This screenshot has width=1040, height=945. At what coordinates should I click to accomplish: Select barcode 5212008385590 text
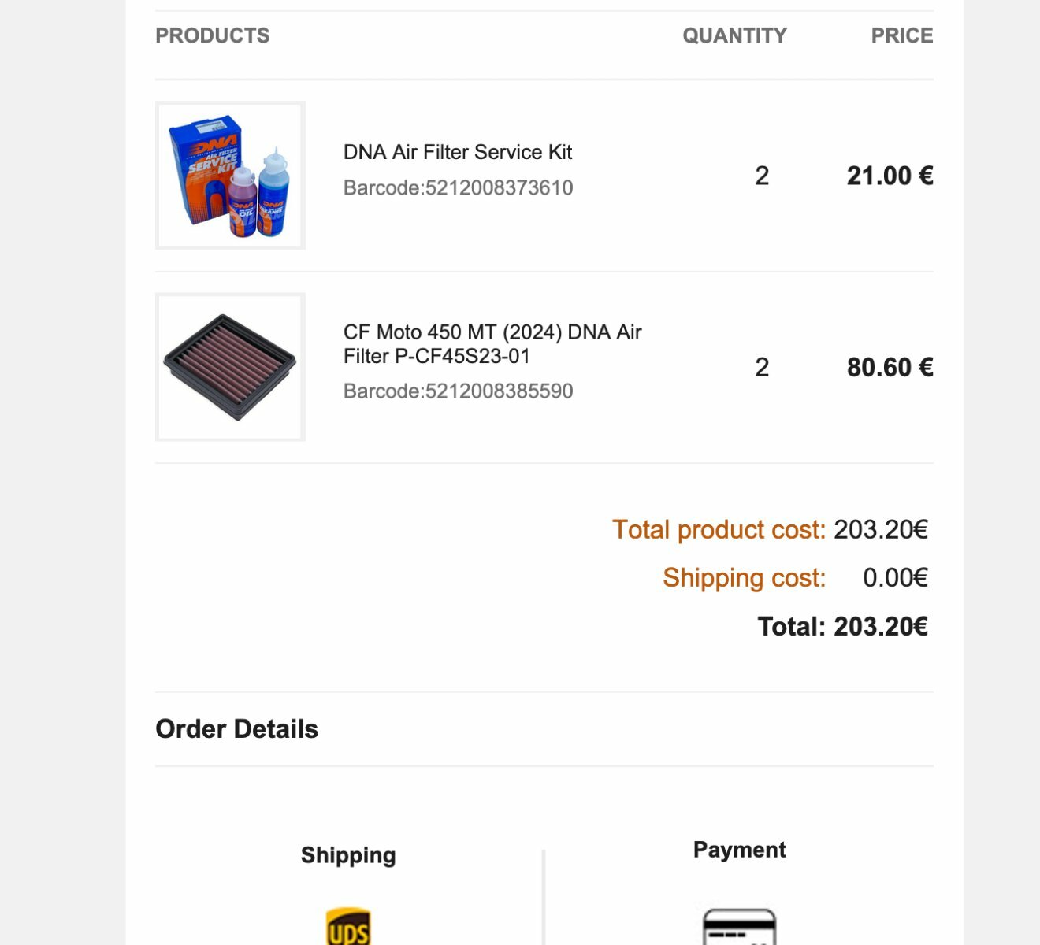[459, 391]
